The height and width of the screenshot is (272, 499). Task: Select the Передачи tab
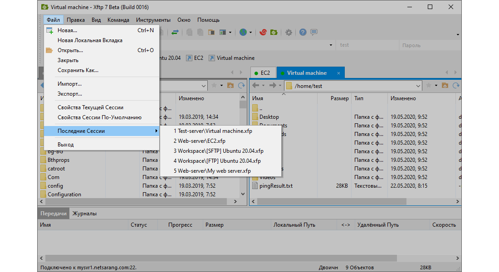[54, 214]
